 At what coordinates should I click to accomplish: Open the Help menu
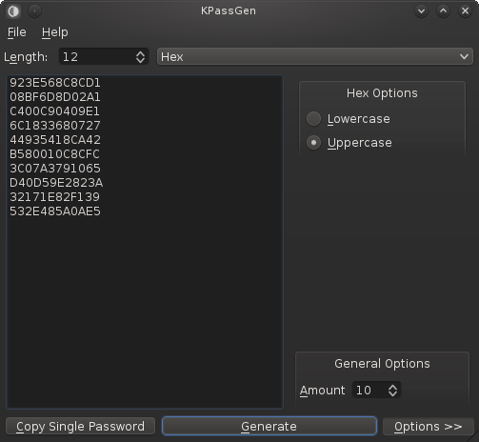pos(55,32)
